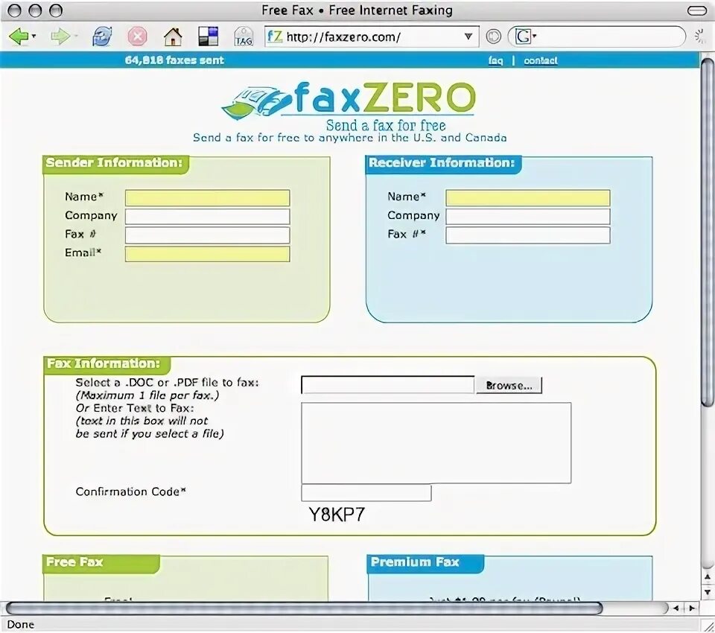Click the vertical scrollbar down arrow

(x=708, y=592)
